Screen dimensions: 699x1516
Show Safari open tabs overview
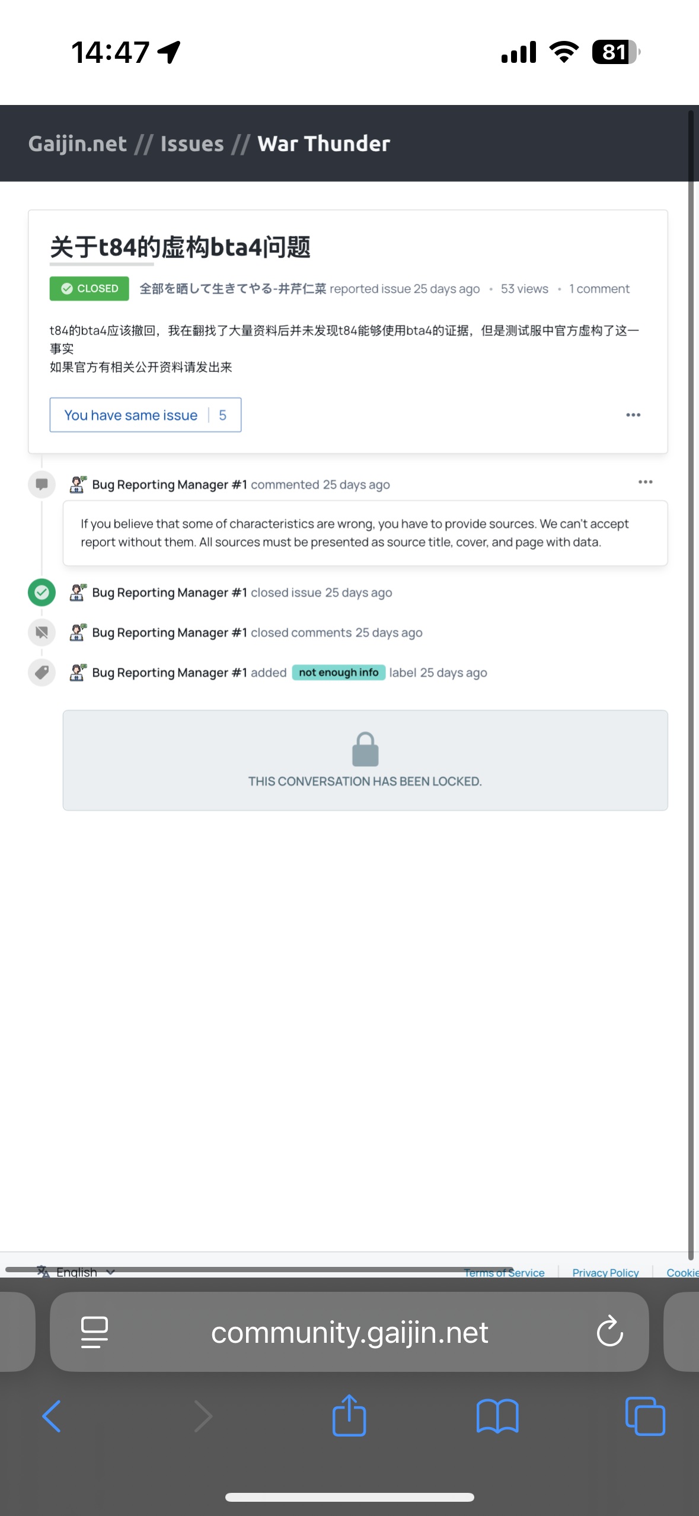click(x=645, y=1416)
